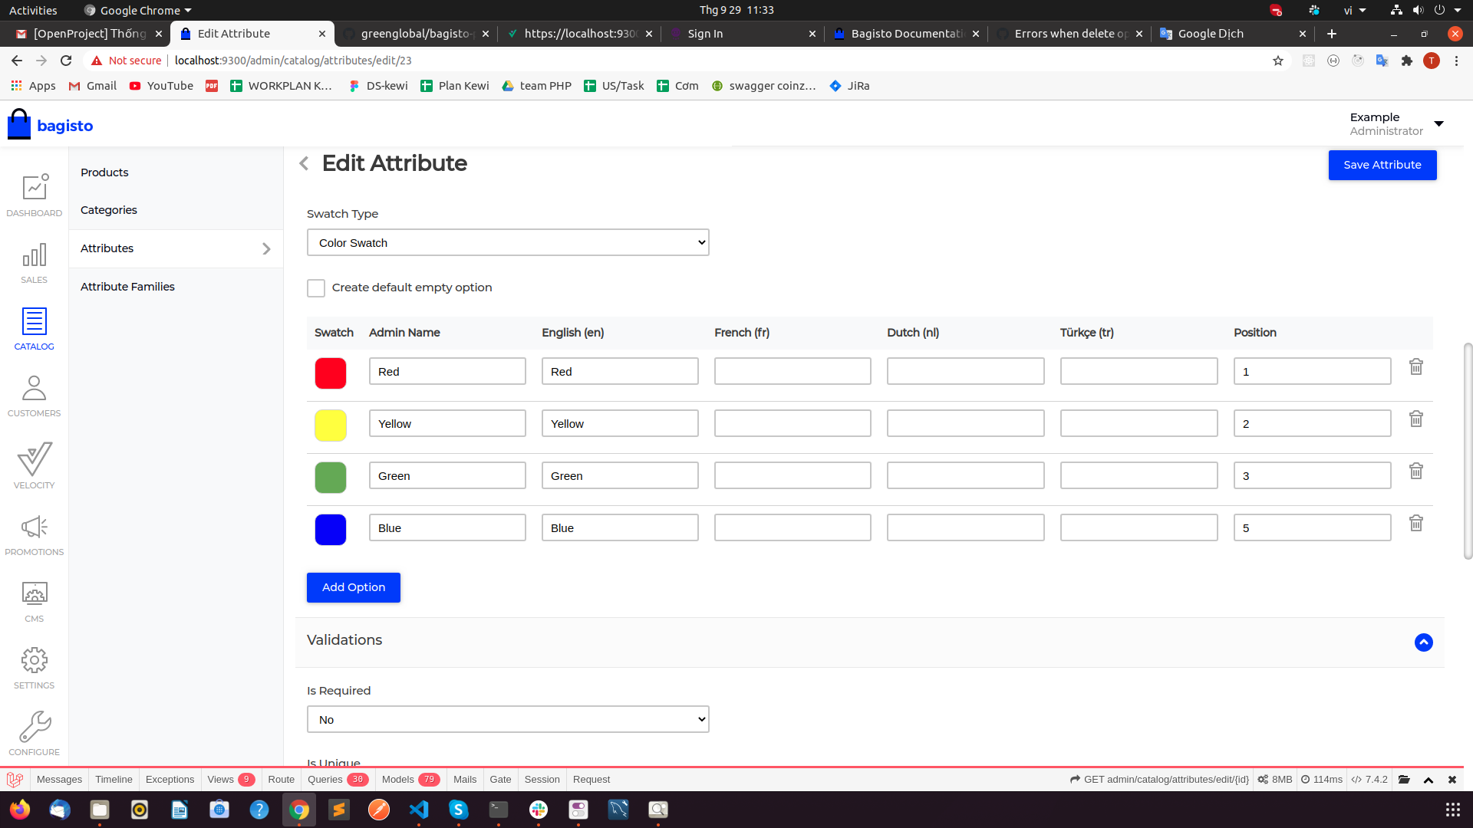The image size is (1473, 828).
Task: Open the Products menu item
Action: pyautogui.click(x=104, y=172)
